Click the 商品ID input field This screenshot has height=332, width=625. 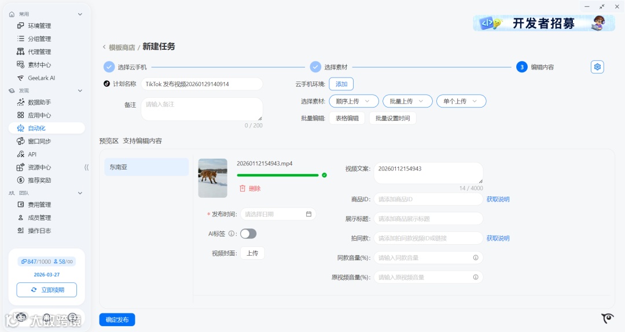point(428,200)
